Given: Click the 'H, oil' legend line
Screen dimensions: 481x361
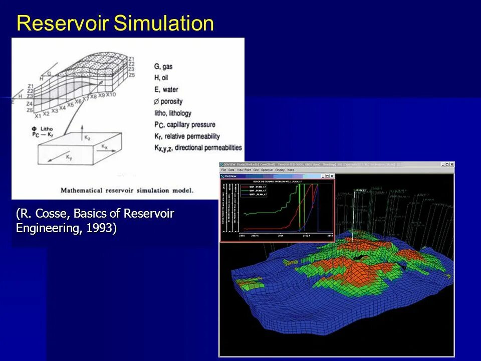Looking at the screenshot, I should click(161, 78).
